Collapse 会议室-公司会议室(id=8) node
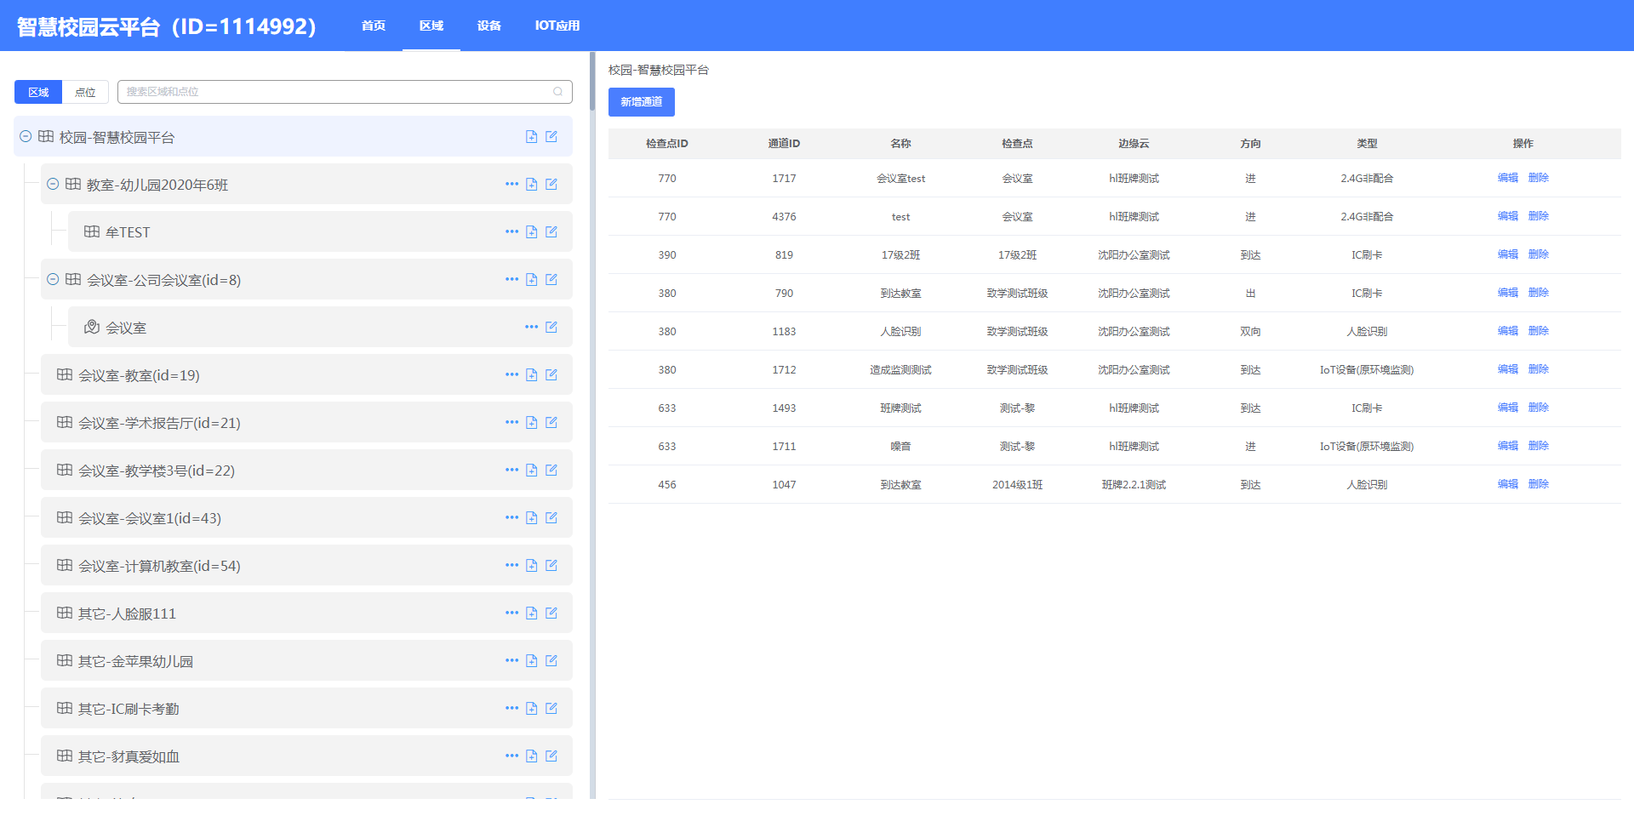Image resolution: width=1634 pixels, height=833 pixels. [x=53, y=280]
